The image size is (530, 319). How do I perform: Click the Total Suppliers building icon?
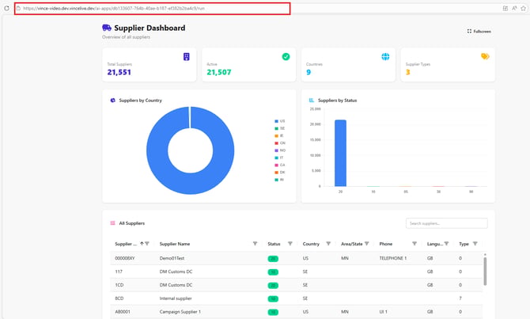[186, 56]
